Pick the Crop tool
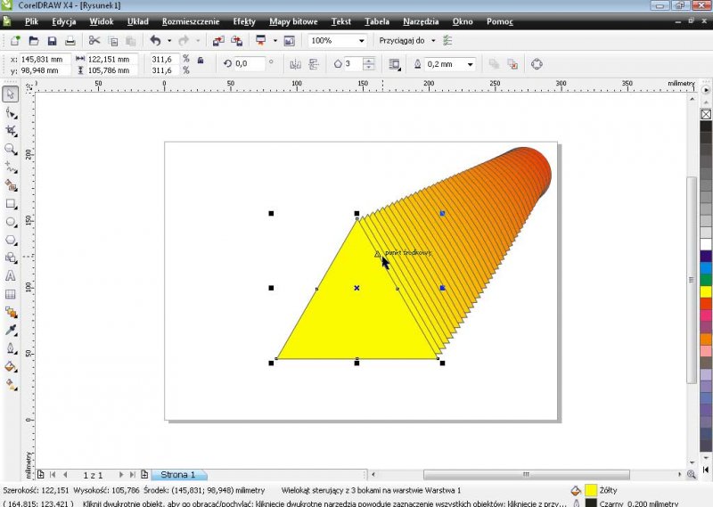Viewport: 713px width, 507px height. [11, 131]
